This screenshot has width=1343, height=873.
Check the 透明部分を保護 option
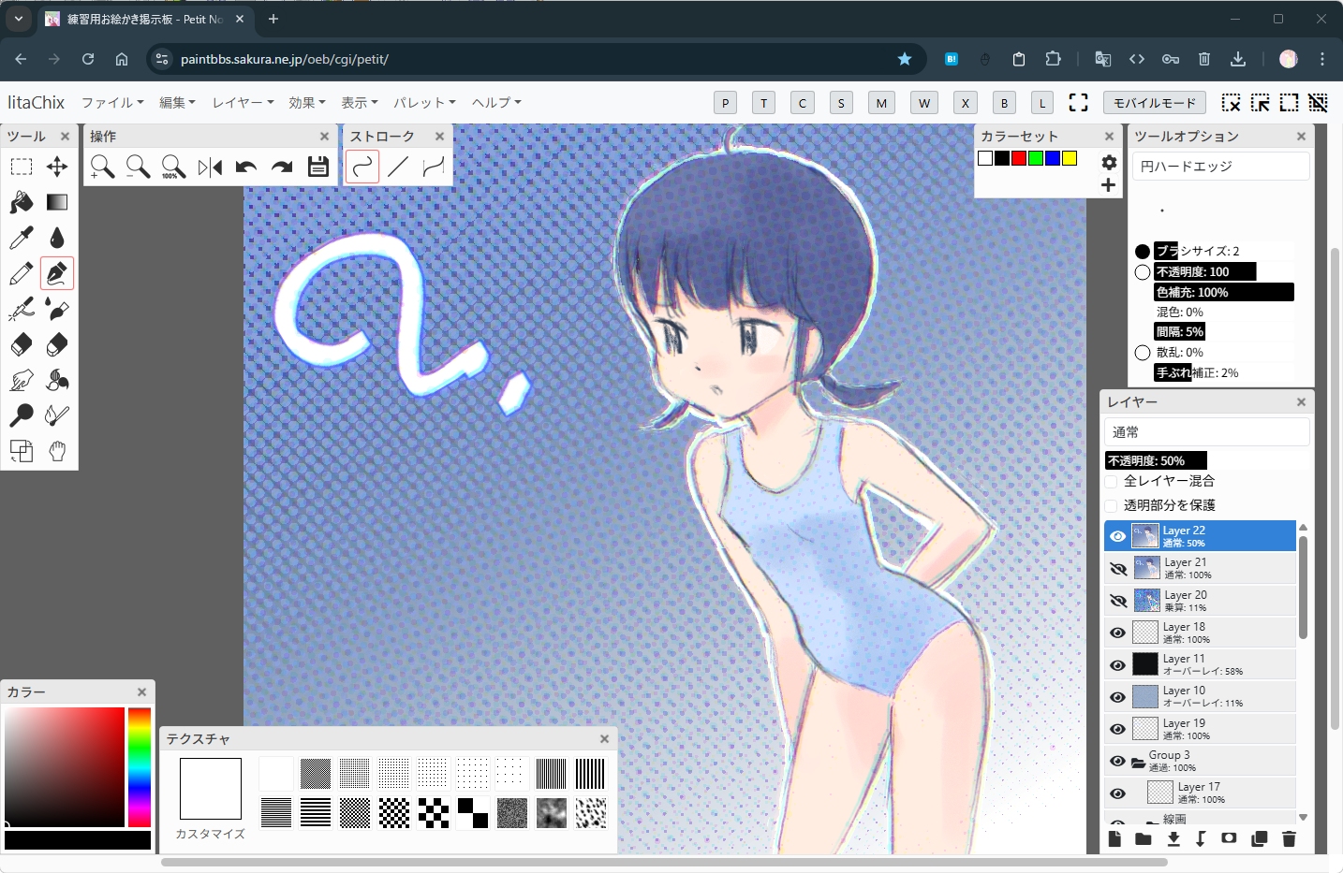pyautogui.click(x=1112, y=505)
